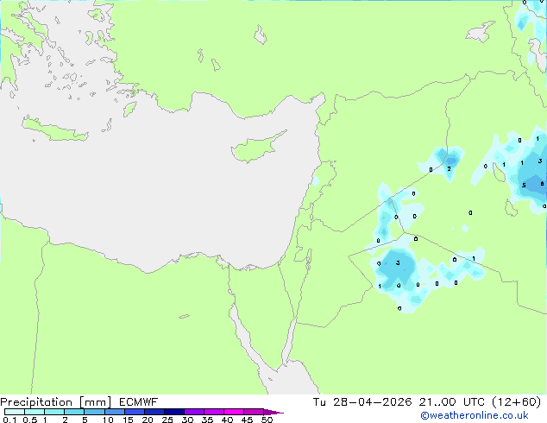Open the weatheronline.co.uk copyright link
This screenshot has width=547, height=423.
click(x=475, y=415)
